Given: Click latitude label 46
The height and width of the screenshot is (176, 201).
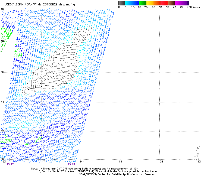Looking at the screenshot, I should tap(2, 72).
